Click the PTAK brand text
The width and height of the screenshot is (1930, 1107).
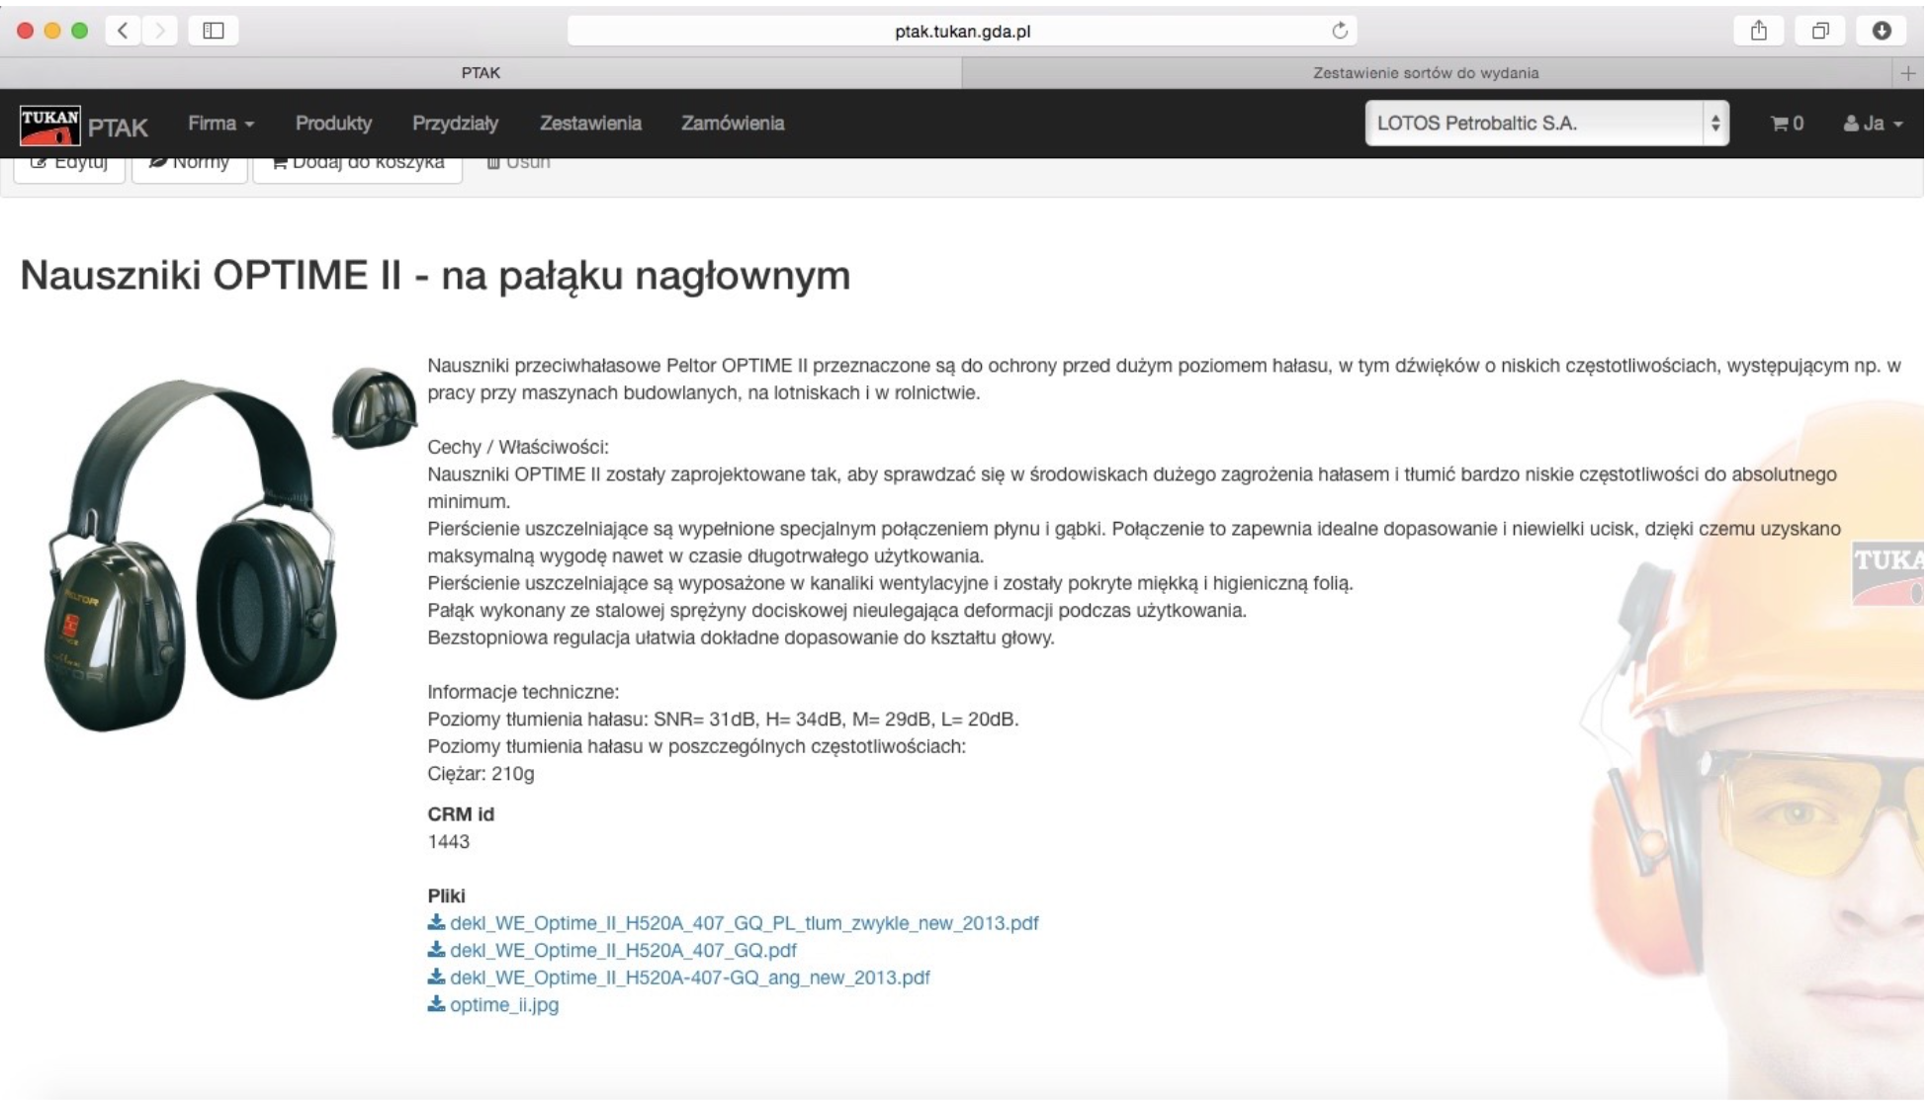pyautogui.click(x=118, y=128)
